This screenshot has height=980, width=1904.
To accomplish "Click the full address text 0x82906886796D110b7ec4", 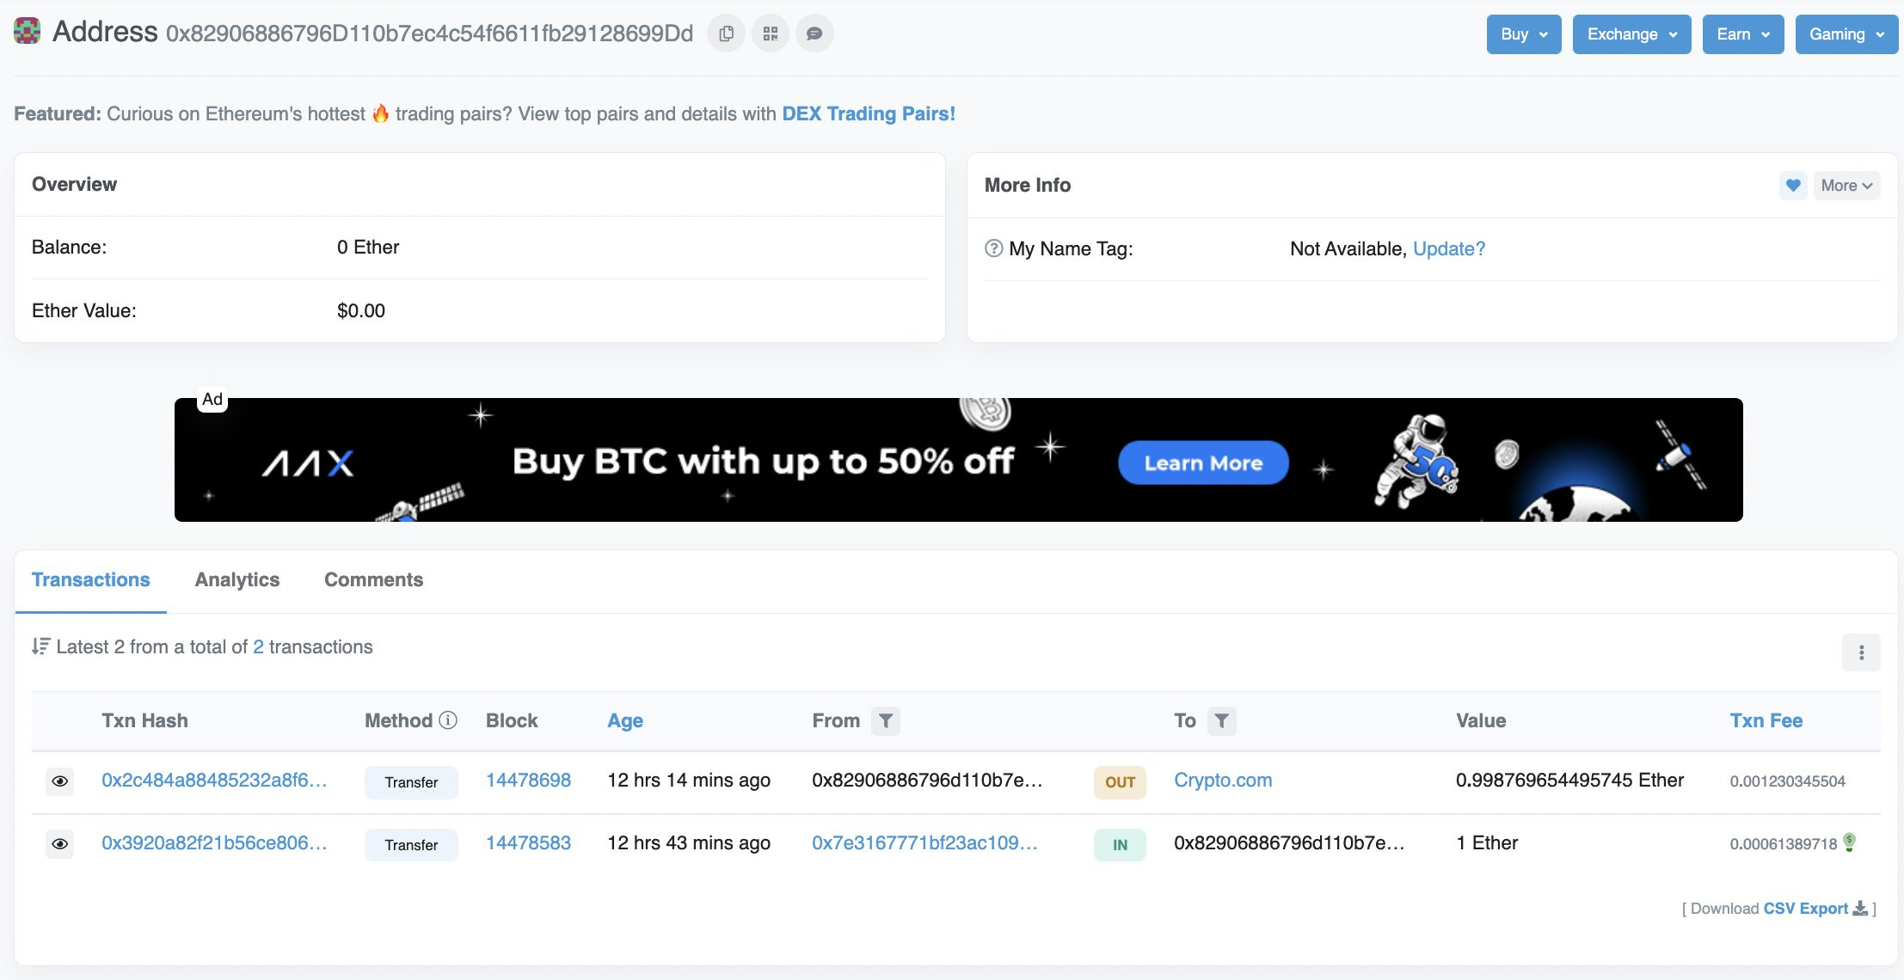I will coord(429,34).
